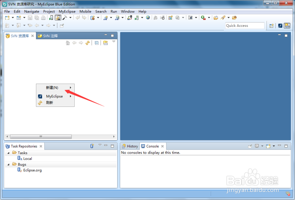Image resolution: width=295 pixels, height=200 pixels.
Task: Click the hammer build tool icon
Action: [x=65, y=18]
